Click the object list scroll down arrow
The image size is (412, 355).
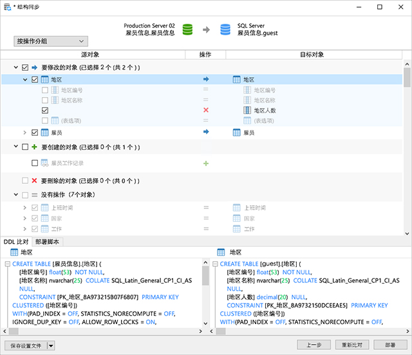(x=407, y=233)
